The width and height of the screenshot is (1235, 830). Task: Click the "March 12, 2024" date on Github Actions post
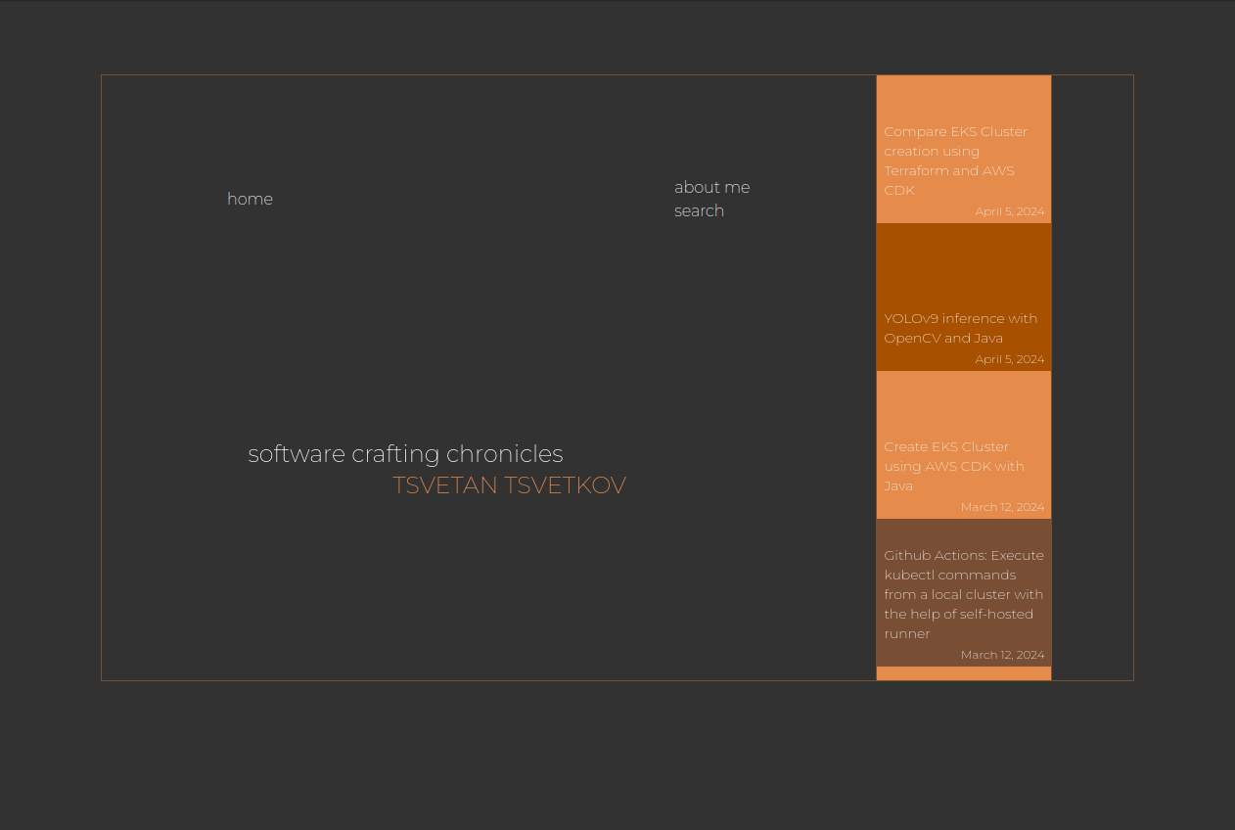tap(1002, 654)
